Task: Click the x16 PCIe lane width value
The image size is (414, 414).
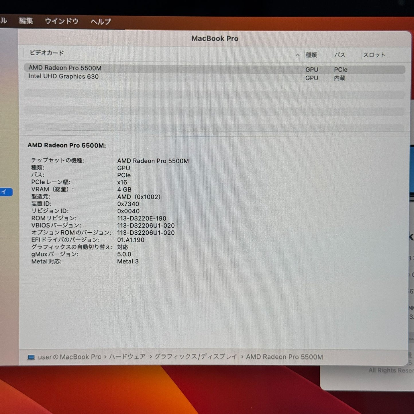Action: point(122,182)
